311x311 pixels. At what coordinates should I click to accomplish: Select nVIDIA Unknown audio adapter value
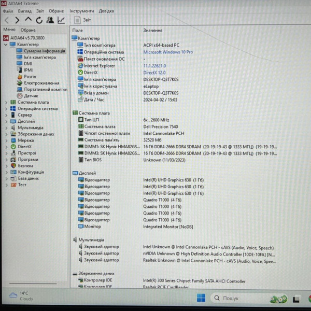[209, 254]
